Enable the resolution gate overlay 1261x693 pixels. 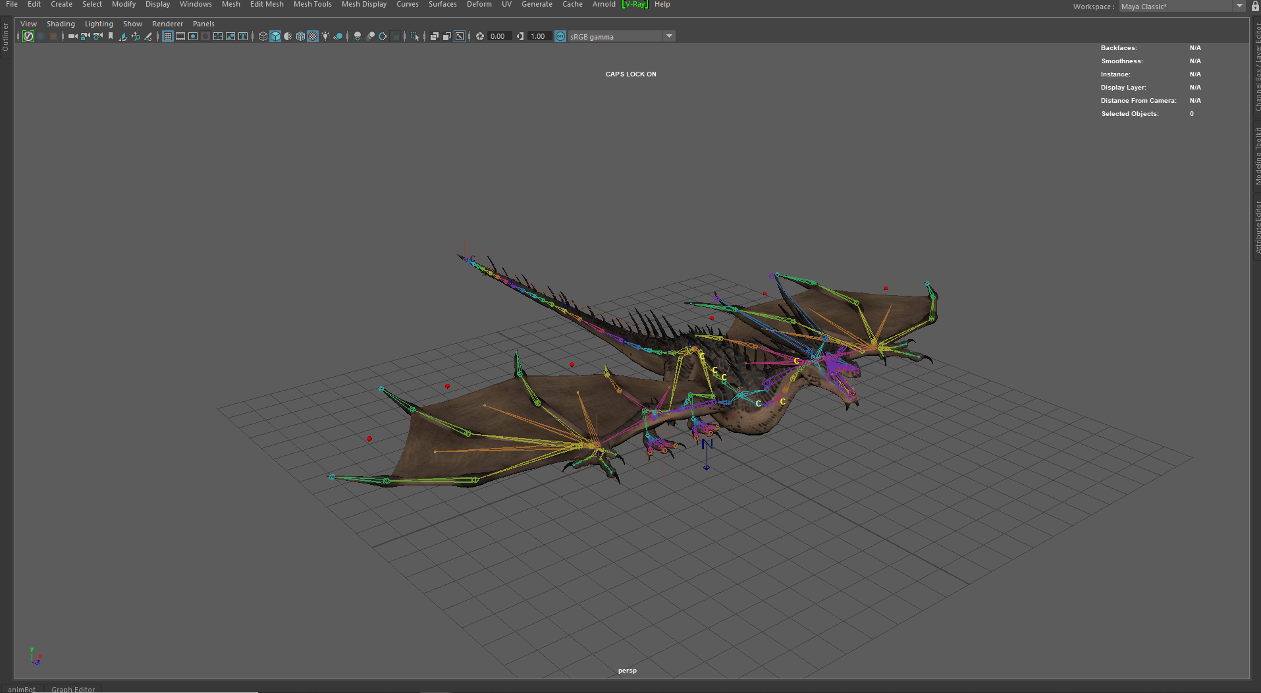(x=192, y=36)
